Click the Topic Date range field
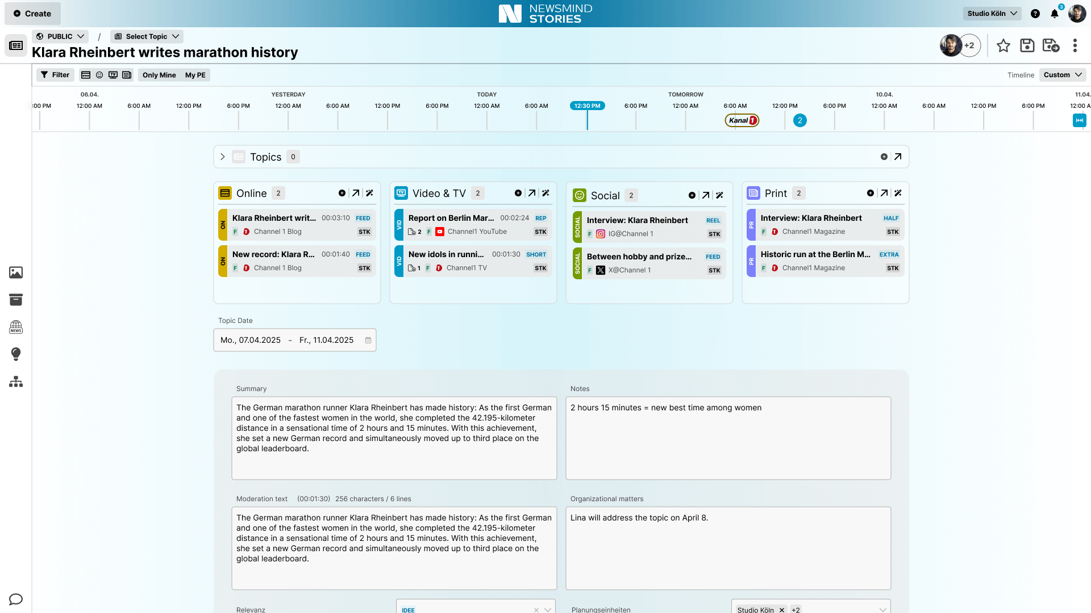Screen dimensions: 1091x613 294,340
